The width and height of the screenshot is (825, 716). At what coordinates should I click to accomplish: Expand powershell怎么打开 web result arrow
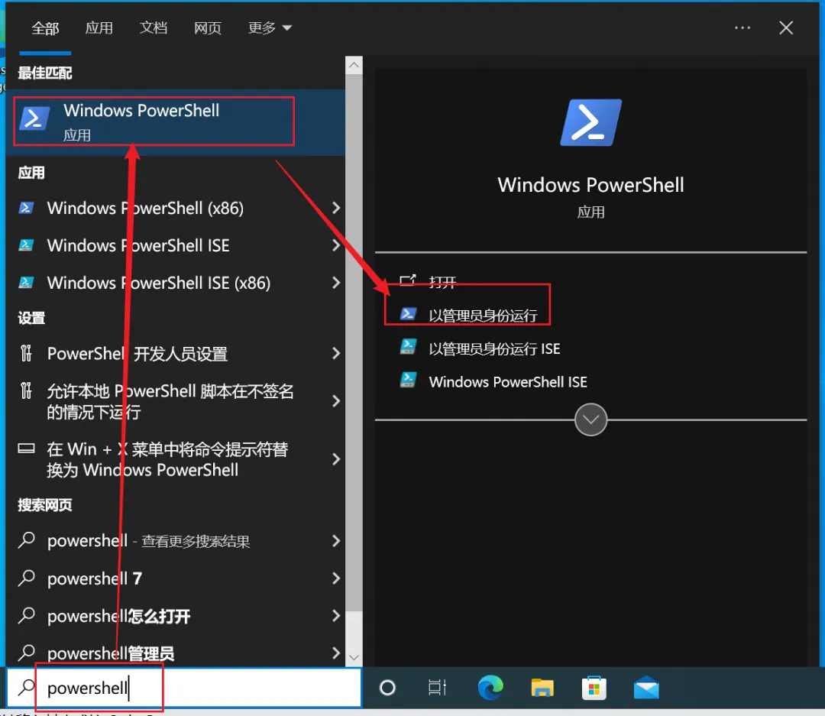pyautogui.click(x=336, y=615)
